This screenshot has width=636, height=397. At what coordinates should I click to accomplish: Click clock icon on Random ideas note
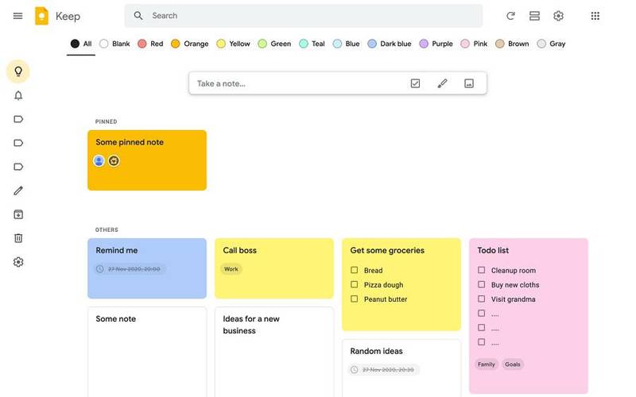click(x=354, y=370)
